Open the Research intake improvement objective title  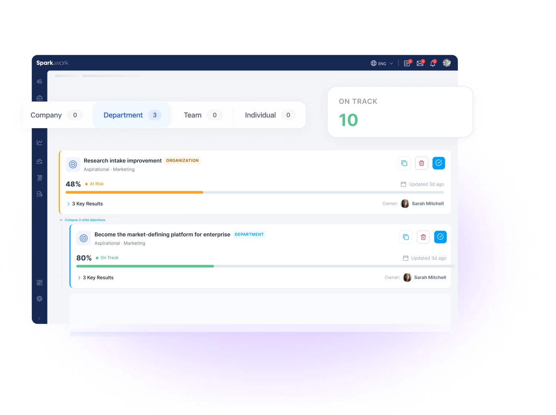coord(123,160)
